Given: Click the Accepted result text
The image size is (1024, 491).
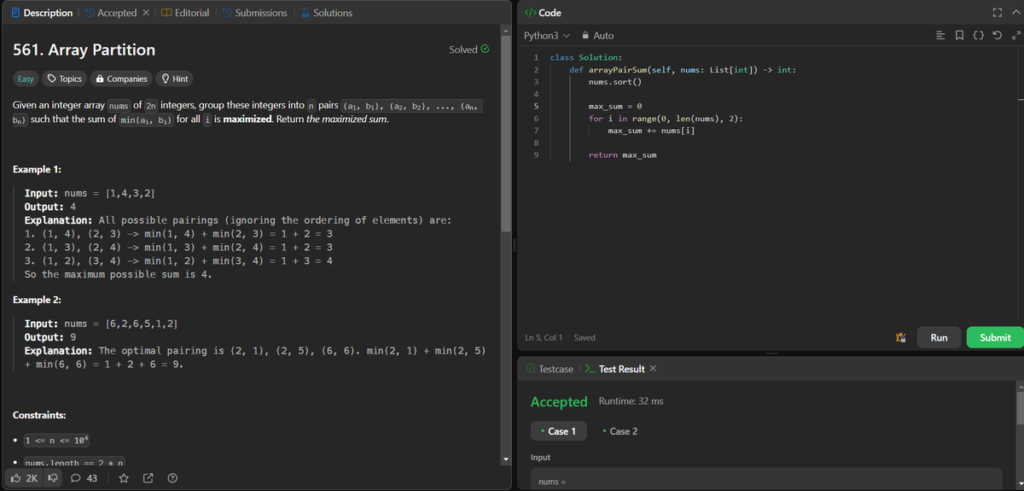Looking at the screenshot, I should (x=559, y=401).
